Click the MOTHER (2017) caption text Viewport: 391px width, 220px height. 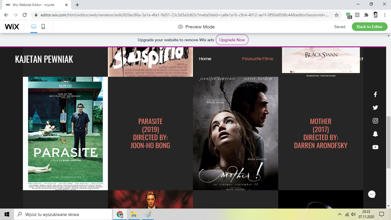tap(321, 133)
